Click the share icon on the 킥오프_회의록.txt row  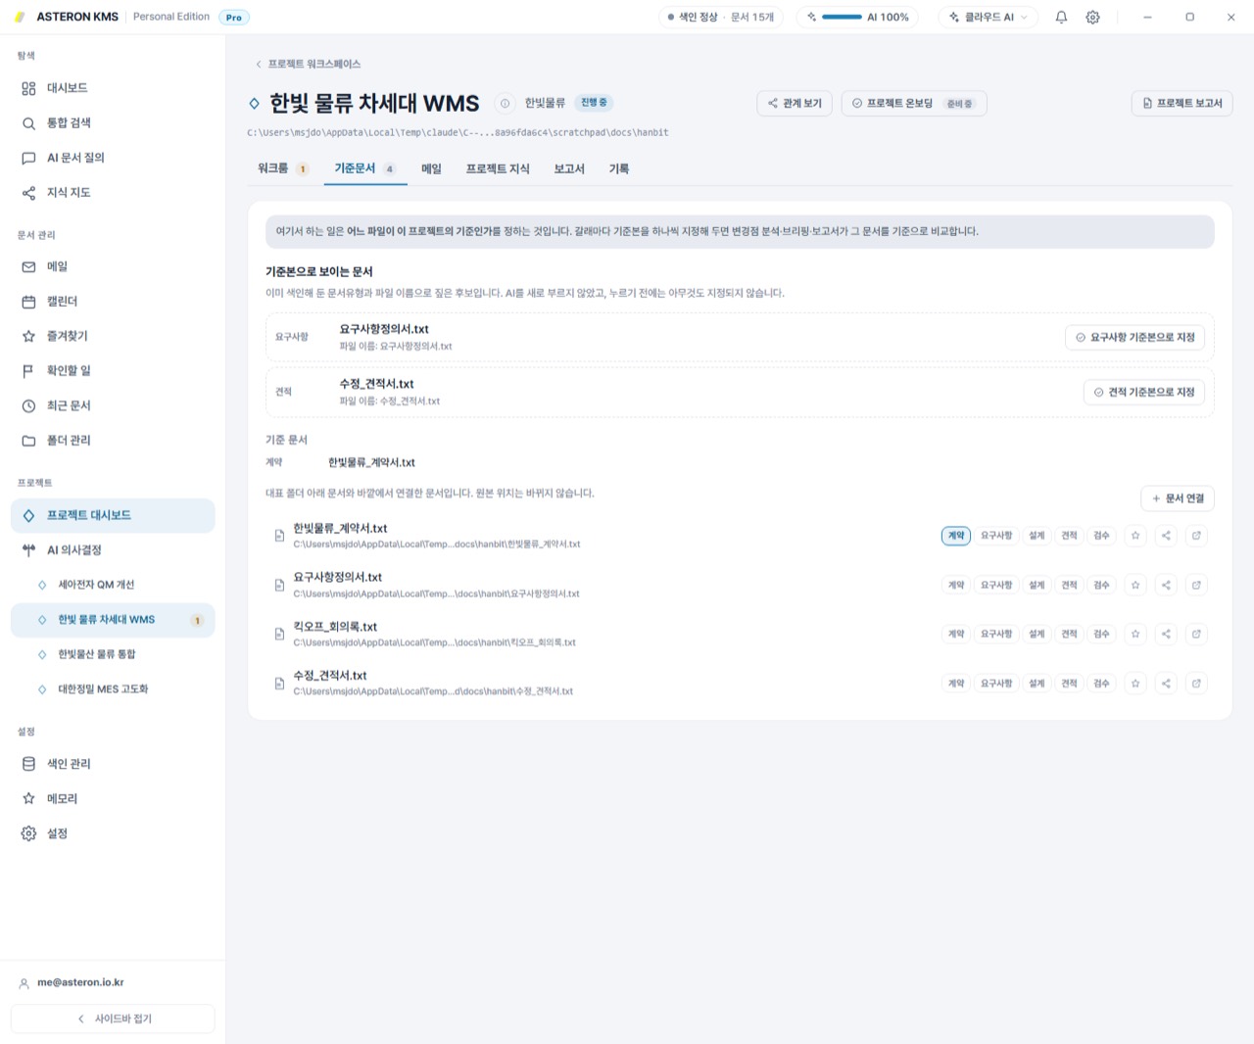click(1166, 634)
